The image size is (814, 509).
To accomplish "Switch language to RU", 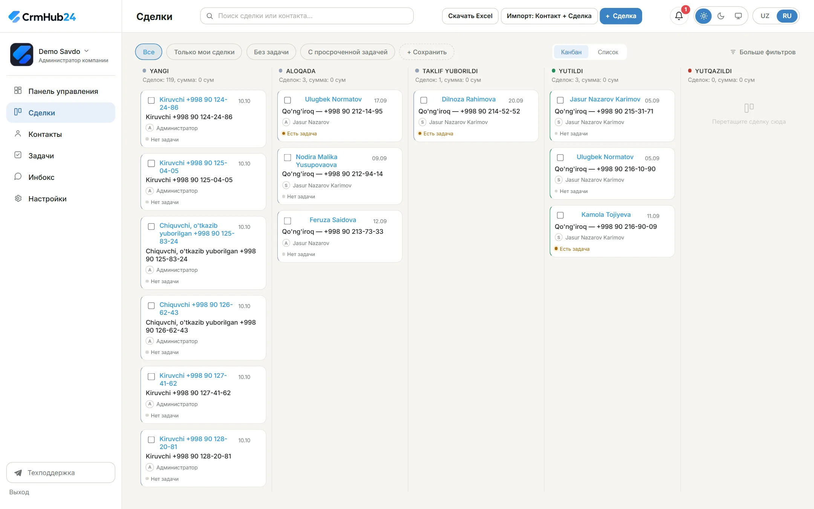I will point(787,16).
